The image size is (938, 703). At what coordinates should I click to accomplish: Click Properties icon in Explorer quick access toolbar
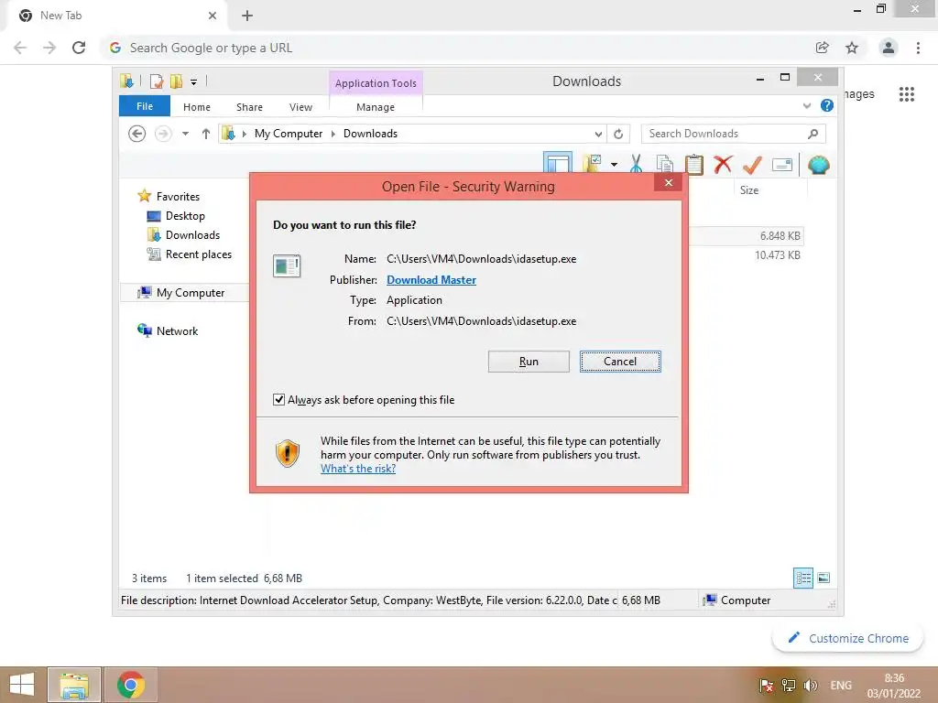[157, 81]
